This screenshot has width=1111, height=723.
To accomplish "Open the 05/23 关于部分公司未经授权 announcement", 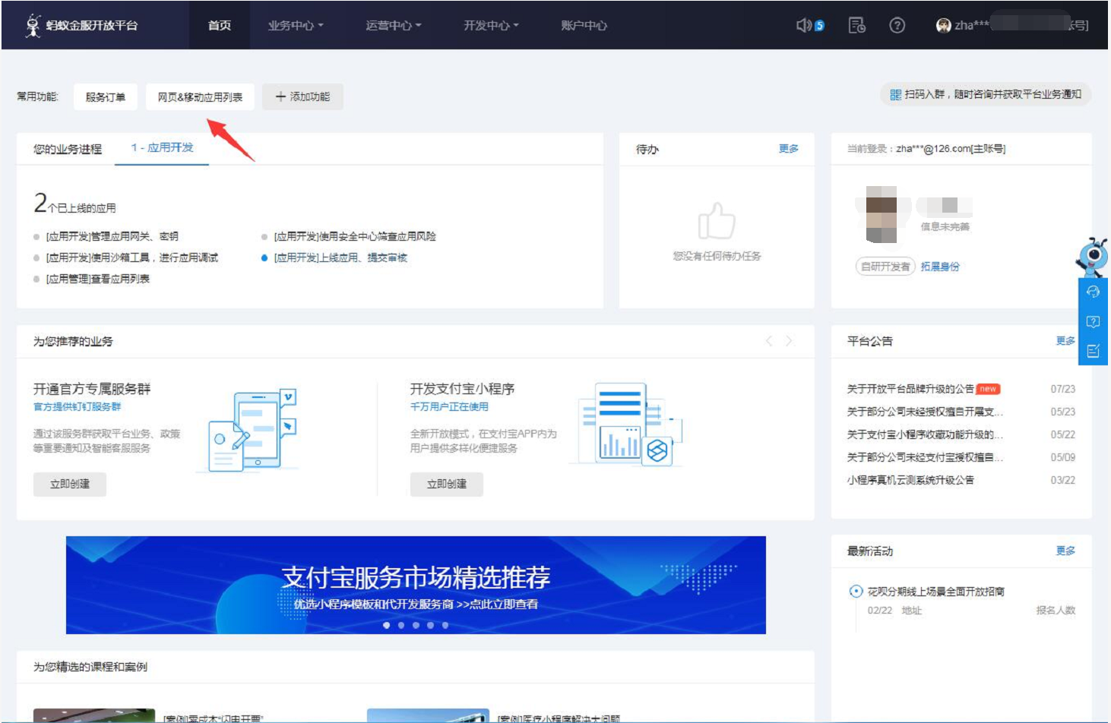I will pos(926,412).
